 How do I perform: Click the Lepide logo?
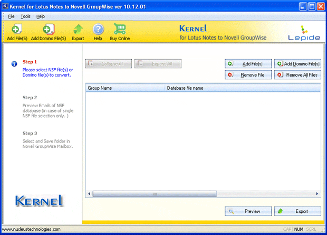[x=303, y=33]
